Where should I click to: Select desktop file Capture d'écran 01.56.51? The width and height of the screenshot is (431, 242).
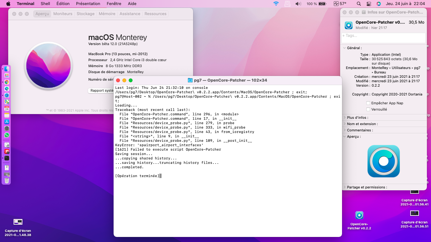pos(415,219)
